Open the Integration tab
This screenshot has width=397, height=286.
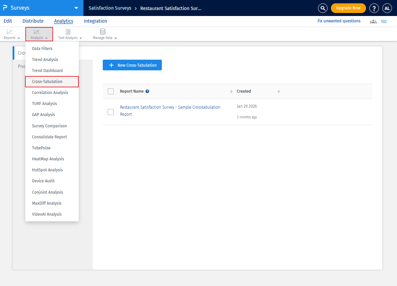pyautogui.click(x=95, y=21)
